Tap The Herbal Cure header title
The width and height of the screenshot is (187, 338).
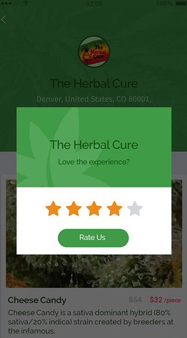pyautogui.click(x=94, y=83)
